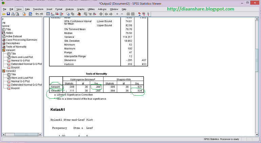Viewport: 261px width, 143px height.
Task: Click the Insert Text toolbar icon
Action: pyautogui.click(x=148, y=14)
